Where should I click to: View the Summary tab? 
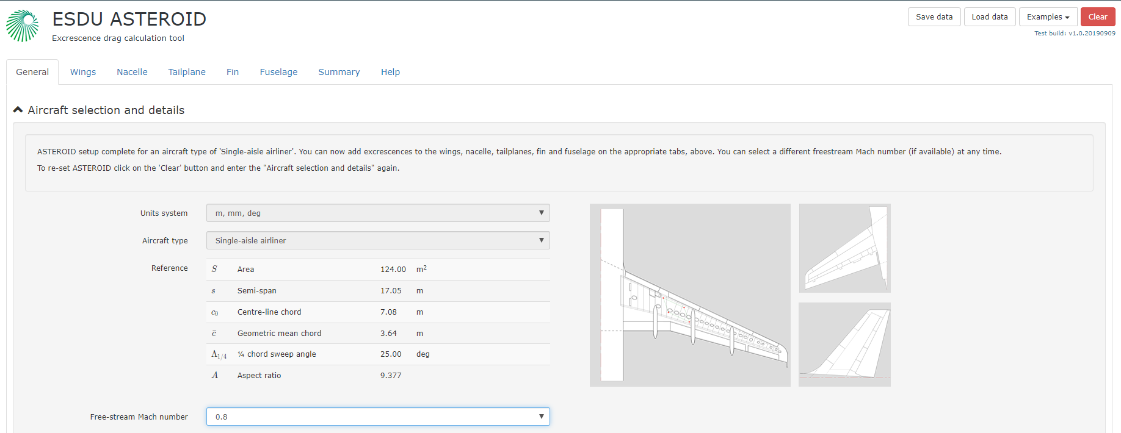(339, 72)
